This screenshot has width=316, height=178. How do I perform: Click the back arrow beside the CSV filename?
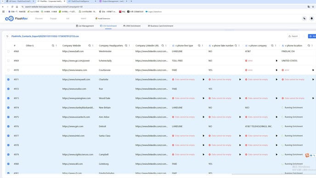(x=7, y=36)
